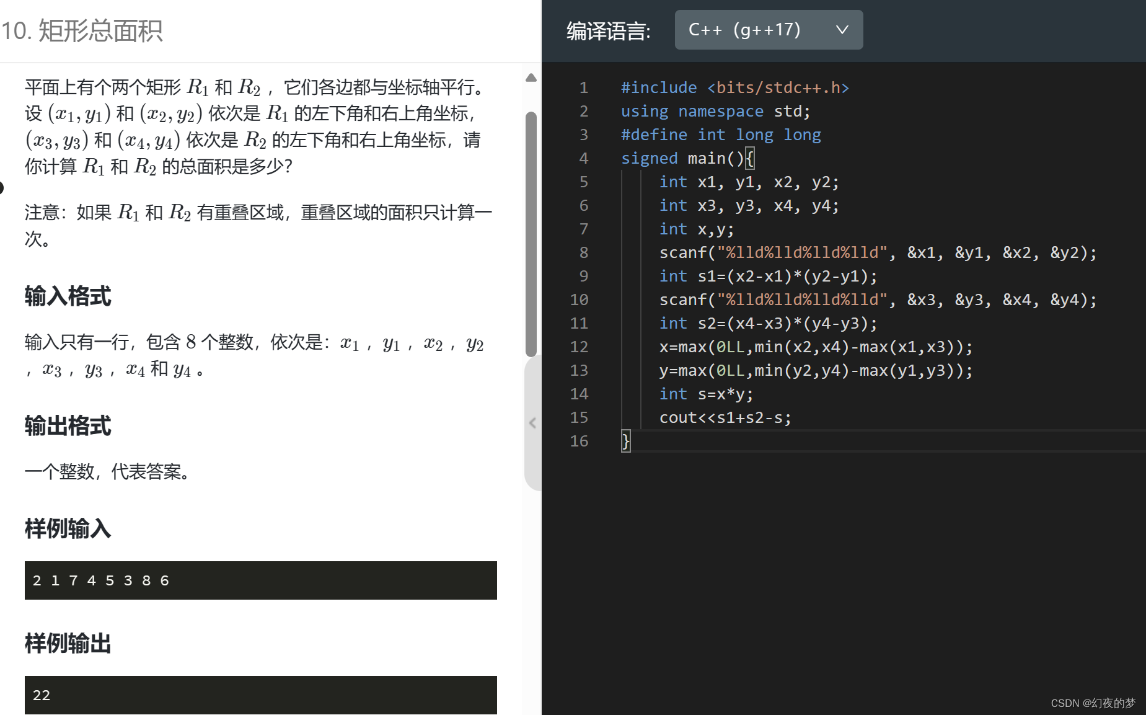1146x715 pixels.
Task: Click the code line 'int s2=(x4-x3)*(y4-y3);'
Action: coord(769,324)
